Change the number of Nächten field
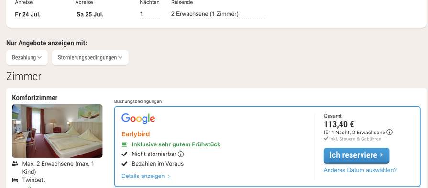This screenshot has width=428, height=188. pos(150,14)
